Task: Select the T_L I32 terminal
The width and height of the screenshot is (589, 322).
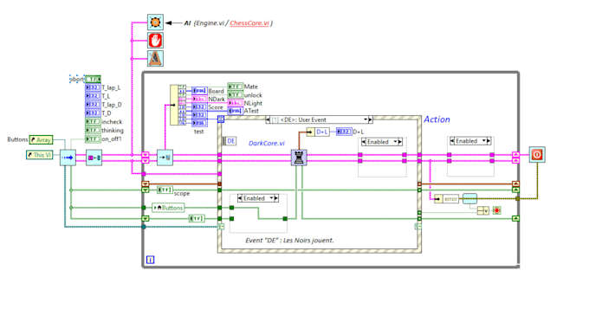Action: pyautogui.click(x=93, y=96)
